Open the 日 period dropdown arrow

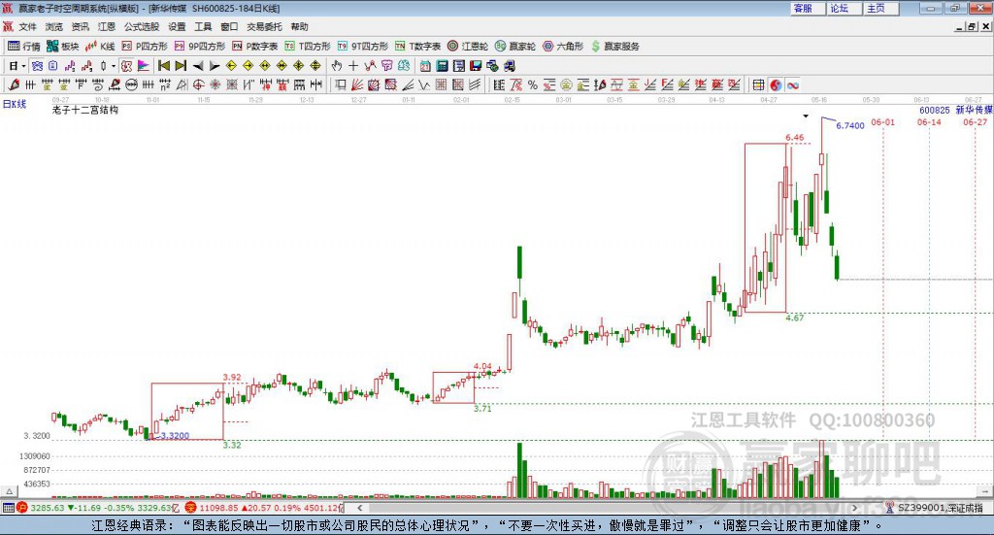[23, 66]
